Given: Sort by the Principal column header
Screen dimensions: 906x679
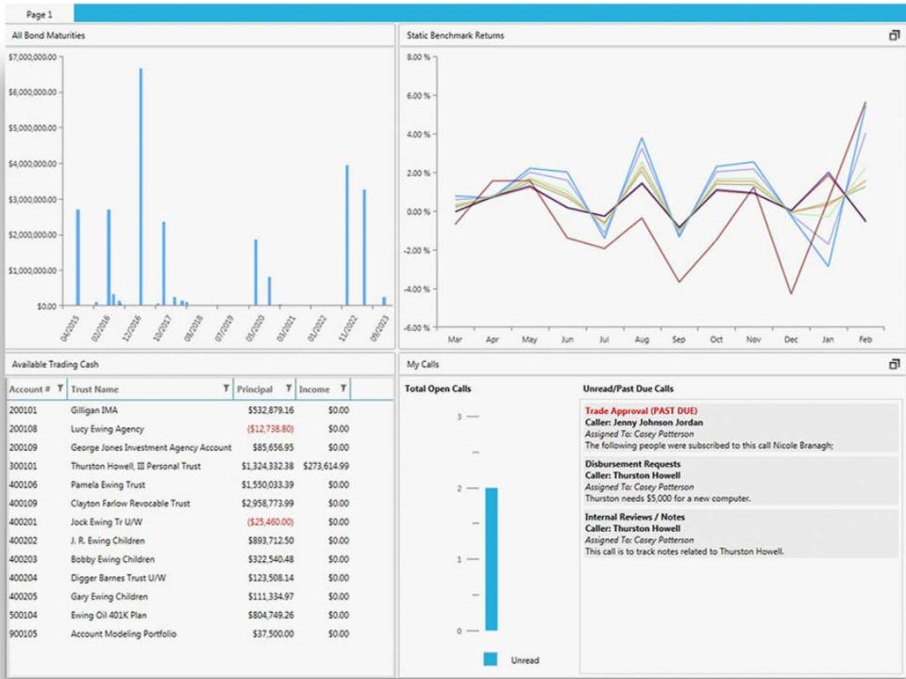Looking at the screenshot, I should click(254, 389).
